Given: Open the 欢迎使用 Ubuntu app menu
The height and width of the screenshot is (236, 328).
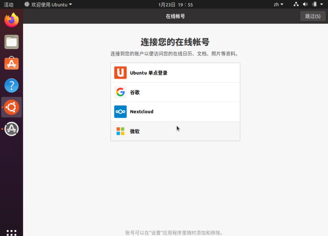Looking at the screenshot, I should pyautogui.click(x=48, y=5).
